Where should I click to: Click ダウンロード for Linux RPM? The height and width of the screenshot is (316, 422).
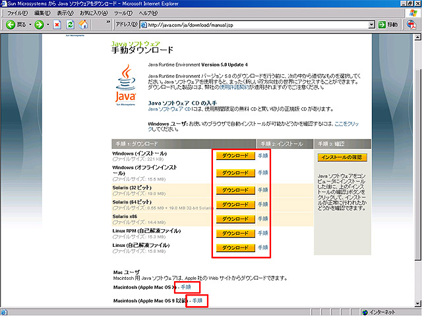coord(235,233)
